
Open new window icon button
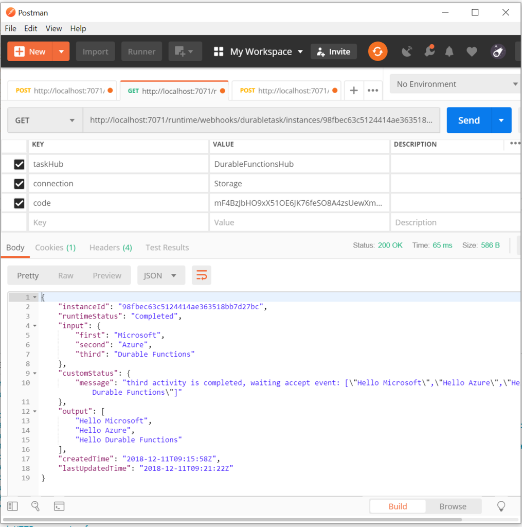point(185,51)
